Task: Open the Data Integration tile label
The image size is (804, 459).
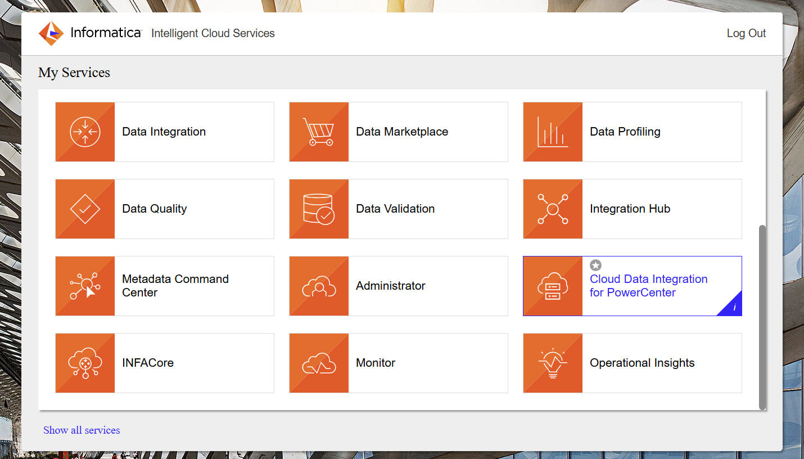Action: click(x=164, y=132)
